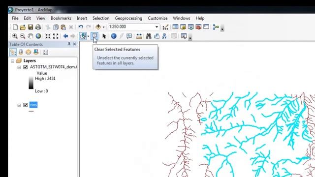Viewport: 315px width, 177px height.
Task: Go back to the previous extent
Action: [x=65, y=36]
